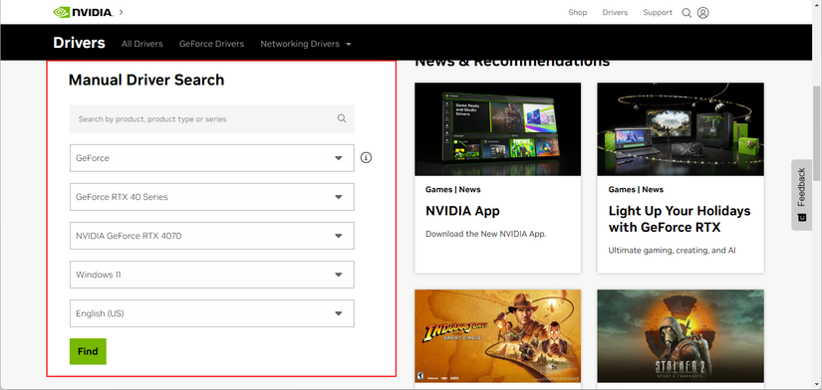Click "Download the New NVIDIA App." text
This screenshot has height=390, width=822.
(x=486, y=234)
